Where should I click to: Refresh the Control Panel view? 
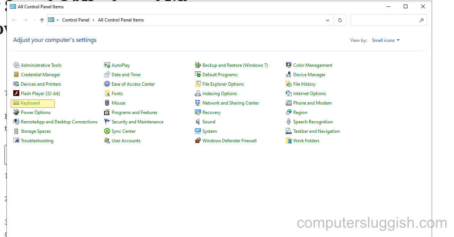point(340,20)
